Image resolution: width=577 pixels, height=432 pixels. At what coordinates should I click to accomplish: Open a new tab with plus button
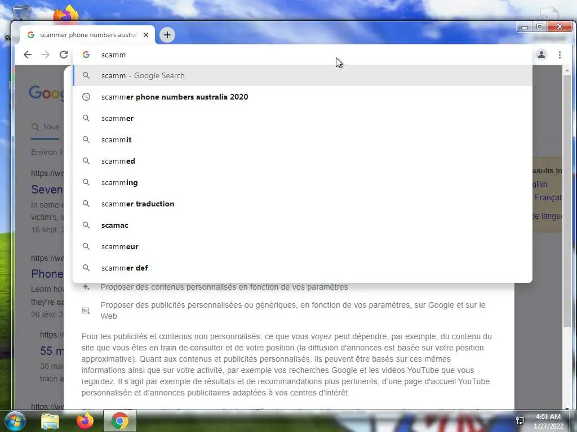point(167,35)
